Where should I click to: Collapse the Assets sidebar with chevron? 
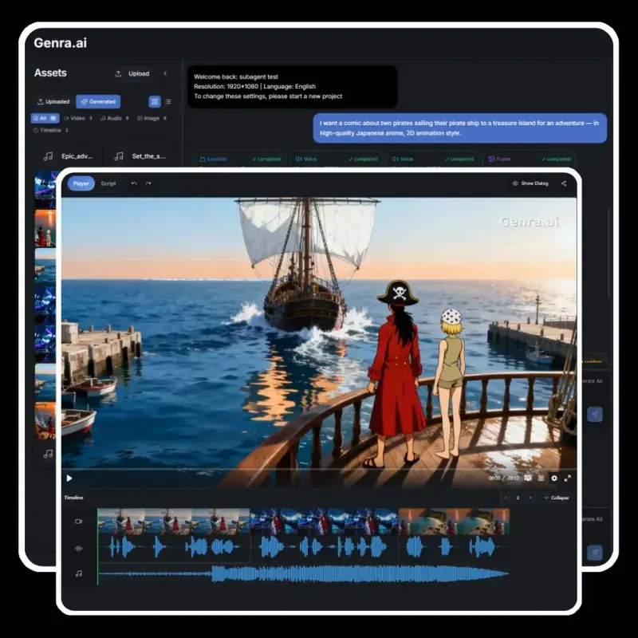[x=165, y=73]
